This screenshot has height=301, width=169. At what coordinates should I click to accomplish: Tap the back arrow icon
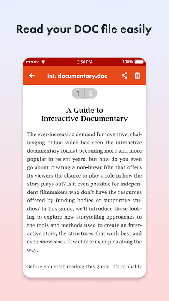[32, 76]
